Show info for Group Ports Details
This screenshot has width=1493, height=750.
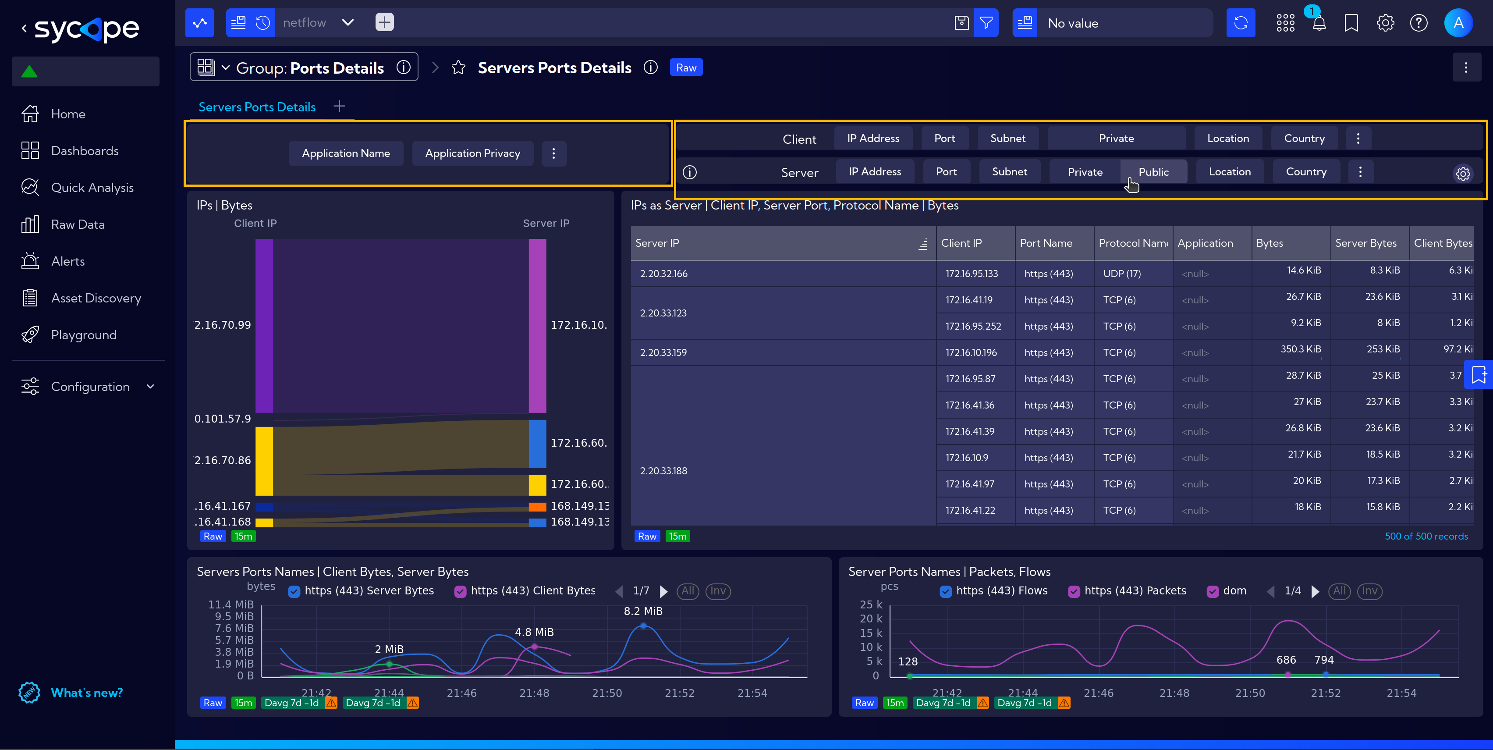(x=404, y=68)
